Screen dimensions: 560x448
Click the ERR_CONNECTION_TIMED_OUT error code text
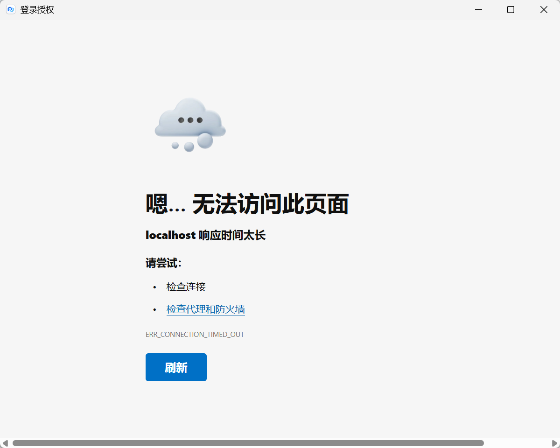coord(195,335)
